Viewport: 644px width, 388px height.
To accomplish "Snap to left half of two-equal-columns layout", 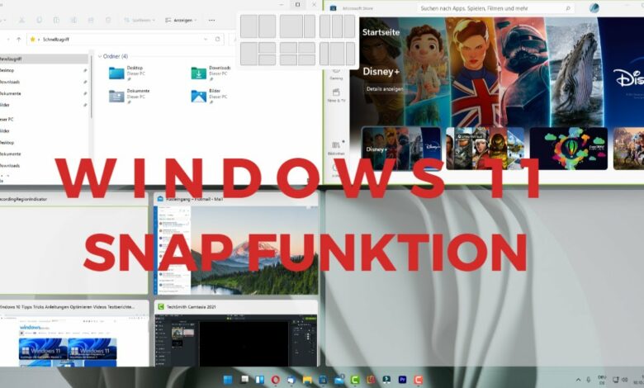I will [249, 26].
